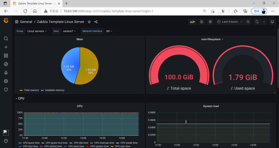Share the dashboard via share icon
The height and width of the screenshot is (148, 279).
pos(96,22)
